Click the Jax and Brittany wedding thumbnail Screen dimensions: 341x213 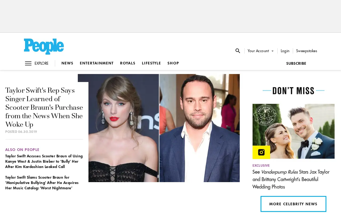(x=294, y=131)
